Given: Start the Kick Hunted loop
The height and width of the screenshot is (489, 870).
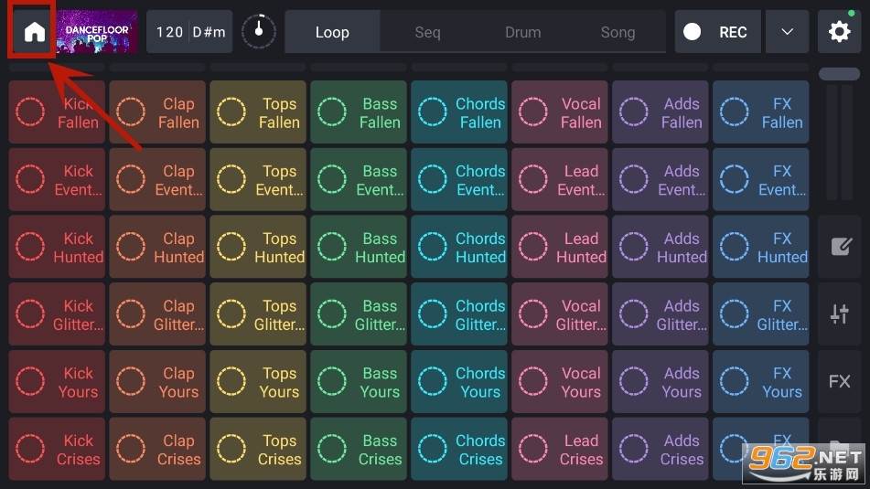Looking at the screenshot, I should coord(57,247).
